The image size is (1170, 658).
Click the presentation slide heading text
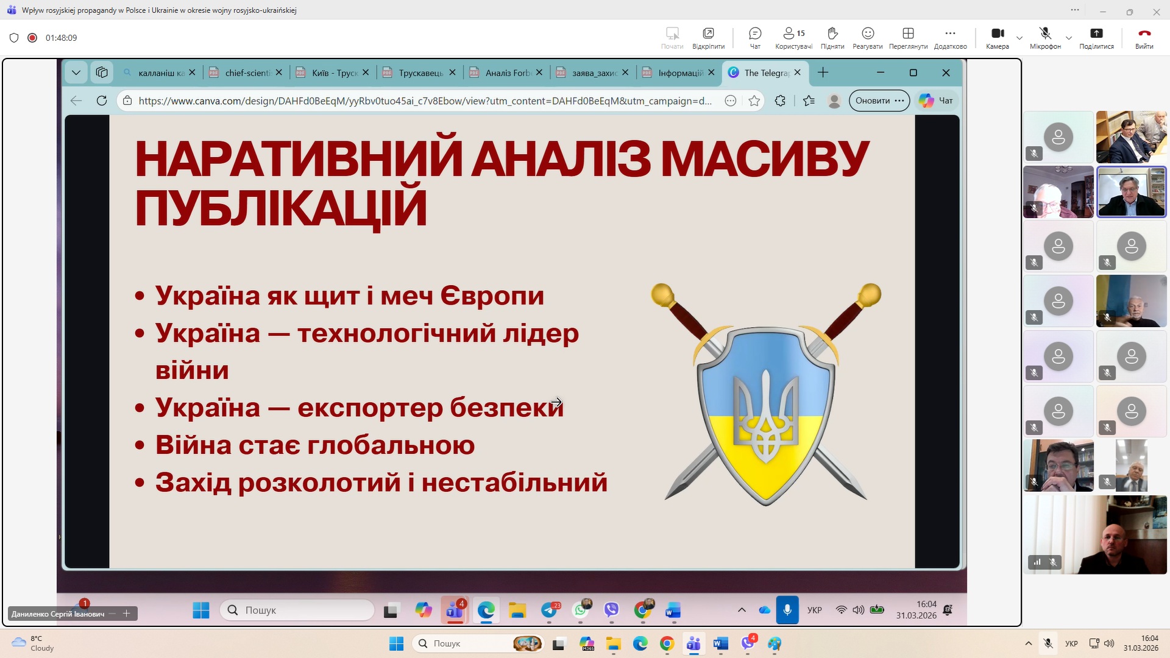pos(502,183)
